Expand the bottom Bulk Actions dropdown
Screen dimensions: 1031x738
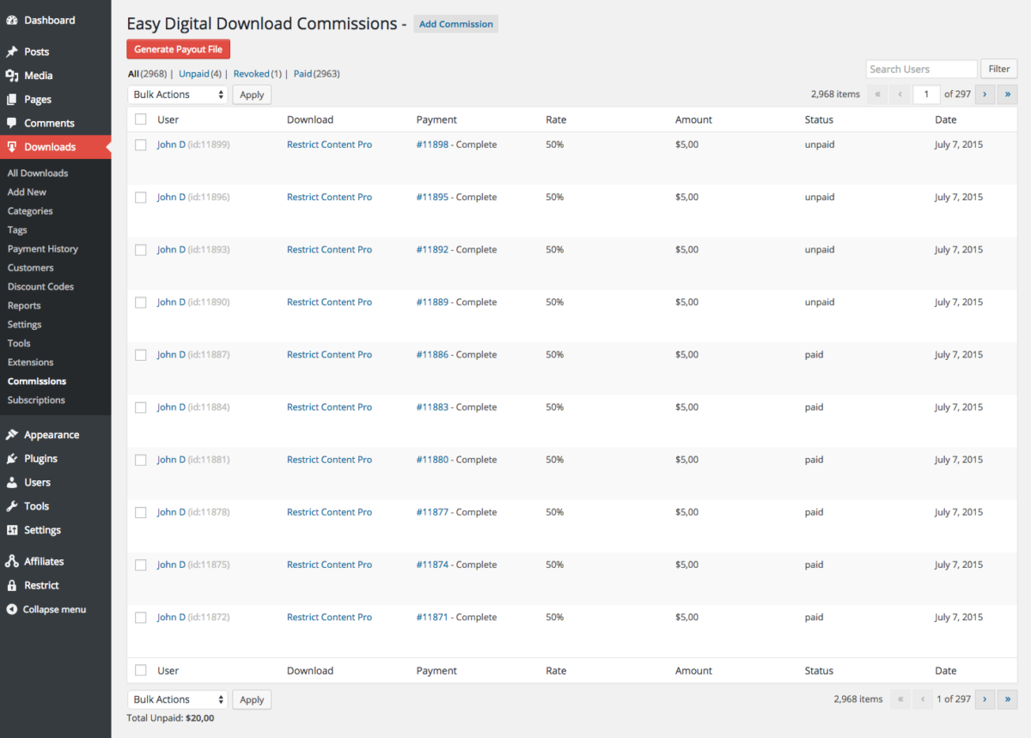click(x=178, y=699)
